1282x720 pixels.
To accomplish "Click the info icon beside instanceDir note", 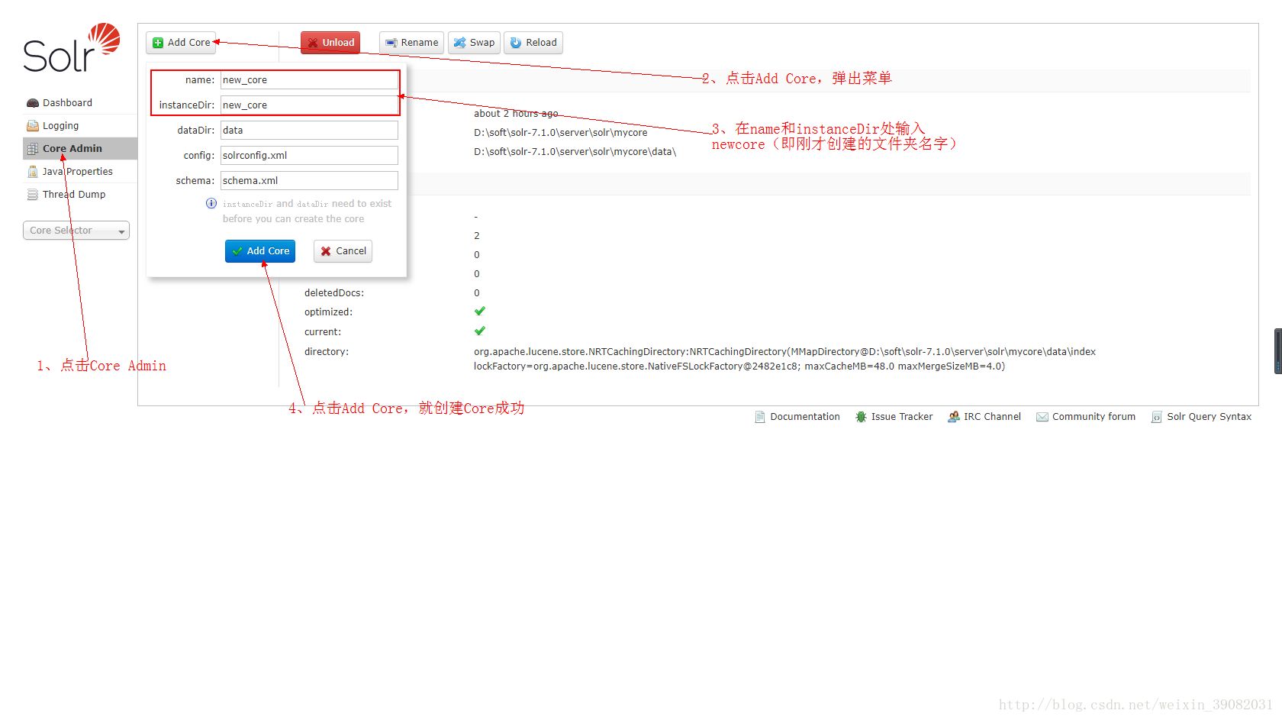I will [211, 203].
